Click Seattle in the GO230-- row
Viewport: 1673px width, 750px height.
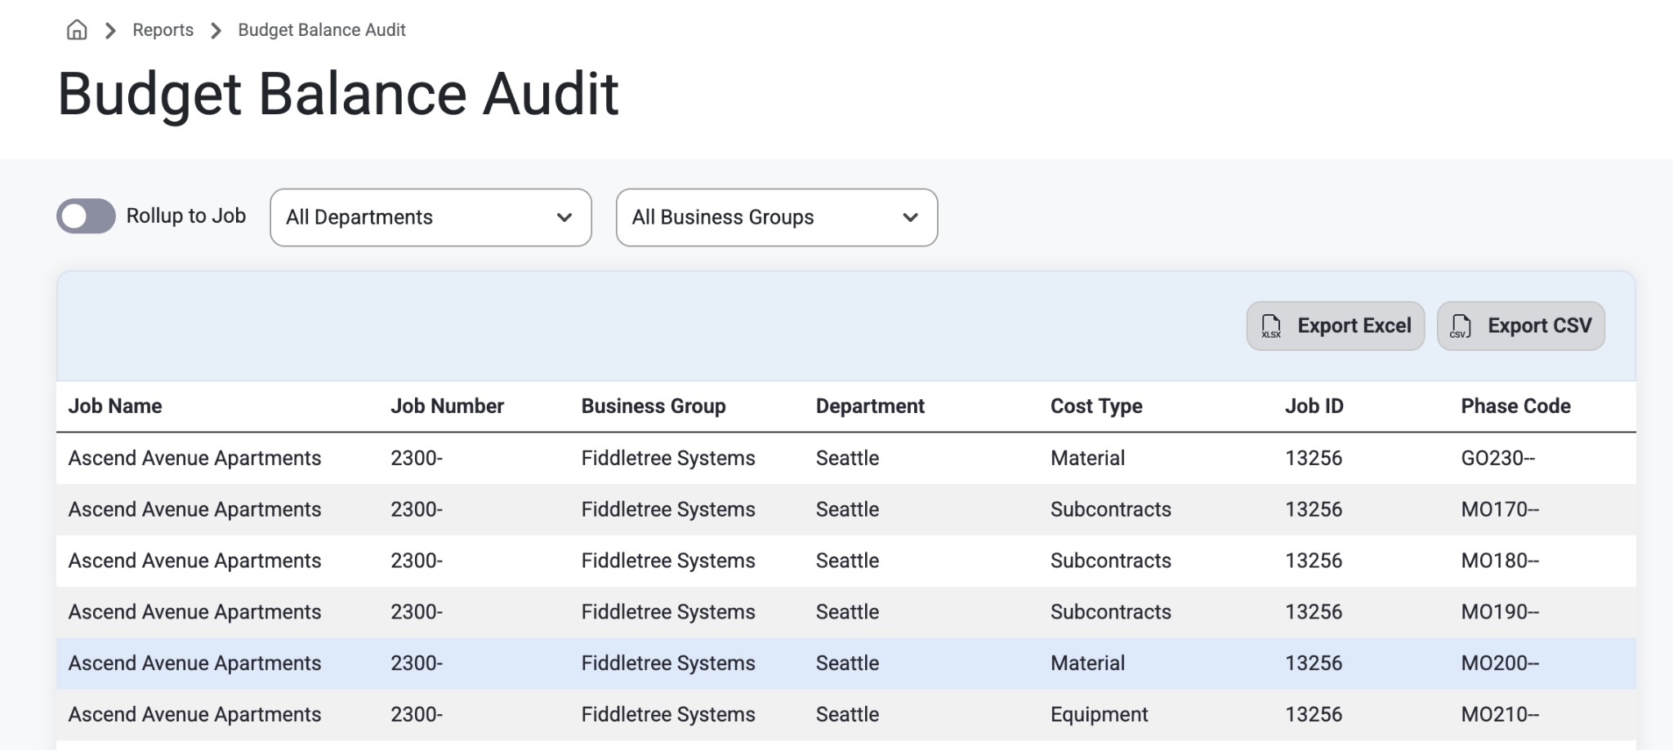tap(847, 458)
